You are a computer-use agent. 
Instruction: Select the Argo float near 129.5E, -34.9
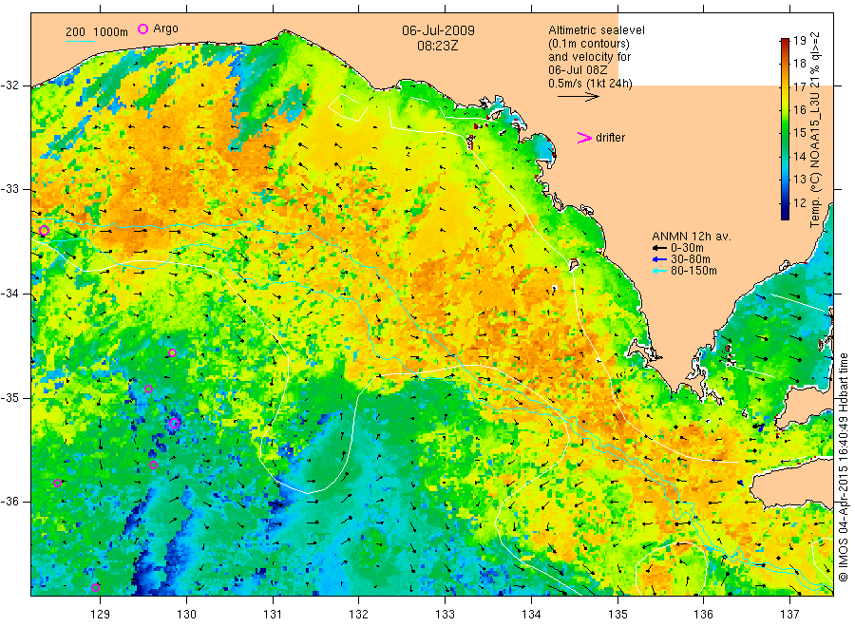pos(148,389)
